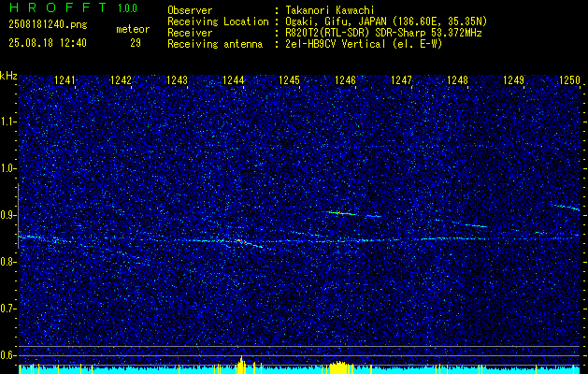
Task: Click the 1248 time axis marker
Action: (x=457, y=80)
